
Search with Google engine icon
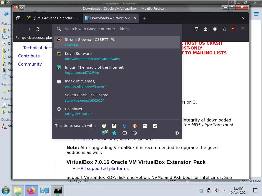click(104, 126)
